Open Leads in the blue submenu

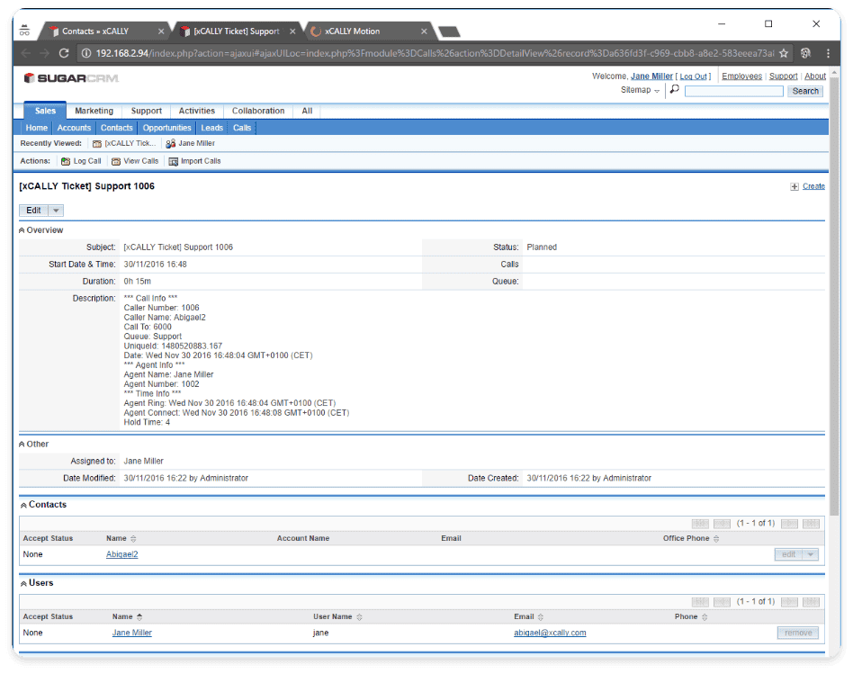[x=212, y=128]
